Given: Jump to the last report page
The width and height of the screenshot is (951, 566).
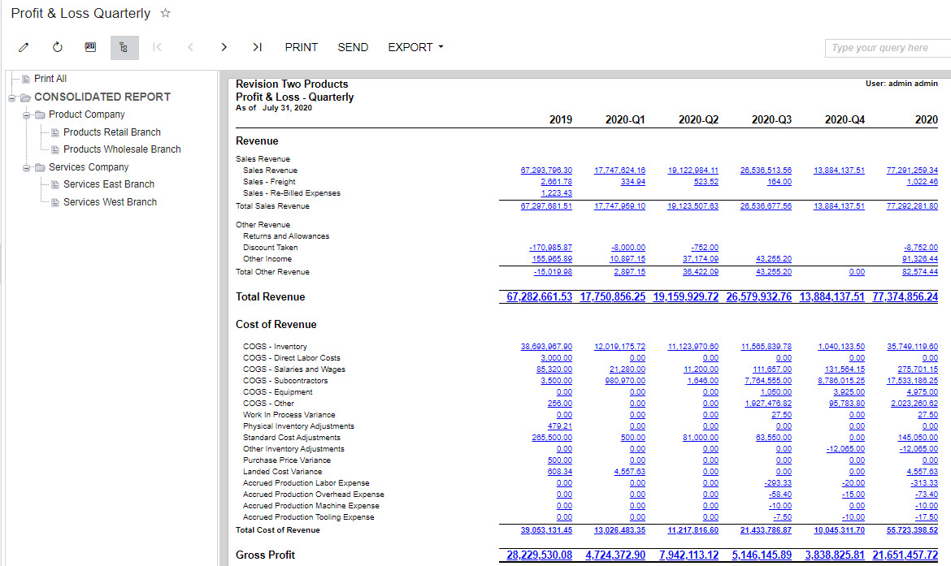Looking at the screenshot, I should [x=257, y=47].
